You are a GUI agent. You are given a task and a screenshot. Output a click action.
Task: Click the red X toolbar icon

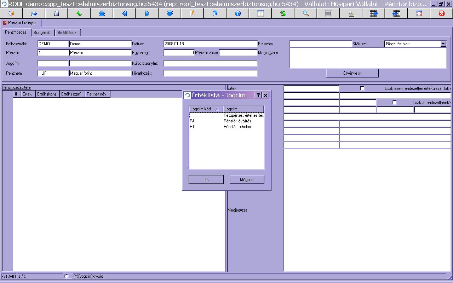click(x=441, y=13)
